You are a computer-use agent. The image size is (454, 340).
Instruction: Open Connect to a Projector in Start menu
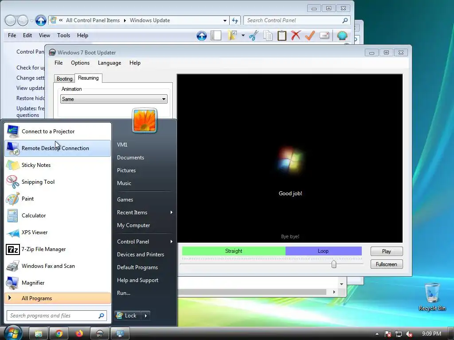coord(58,131)
